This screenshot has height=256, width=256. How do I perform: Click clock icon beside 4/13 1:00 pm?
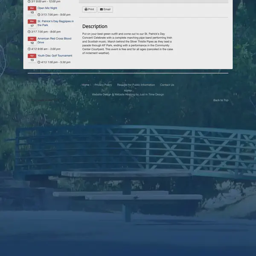click(39, 62)
